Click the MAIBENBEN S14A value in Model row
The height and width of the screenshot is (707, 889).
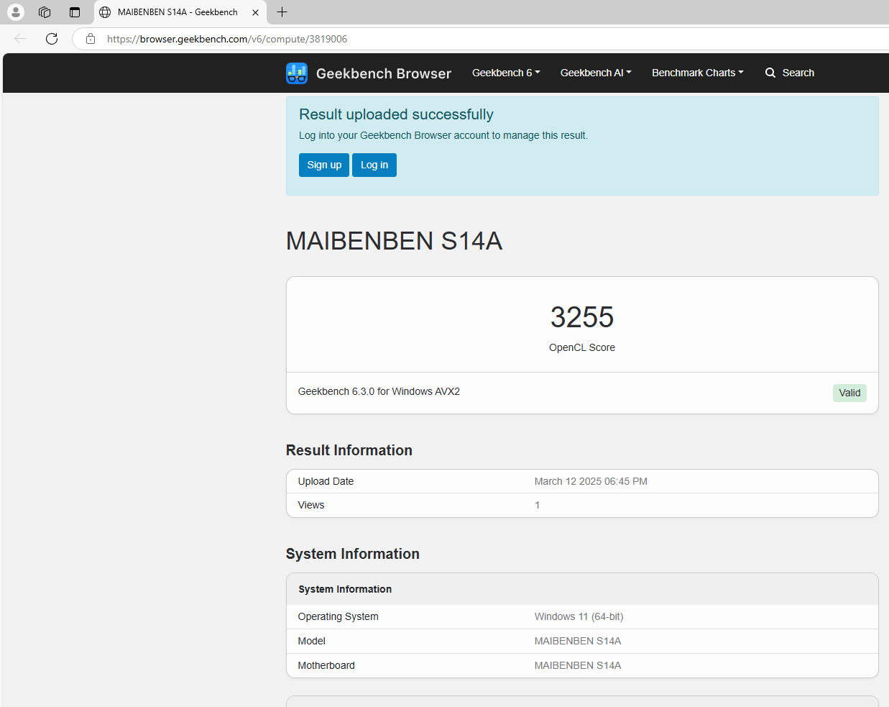(578, 641)
